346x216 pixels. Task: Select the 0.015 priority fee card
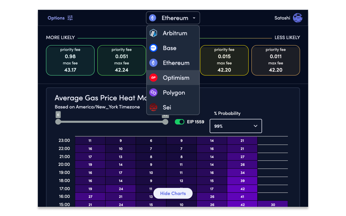click(x=224, y=60)
